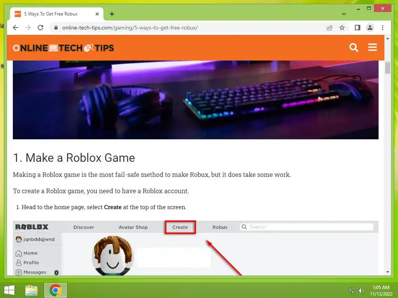Open the Online Tech Tips hamburger menu
Screen dimensions: 398x298
click(372, 47)
